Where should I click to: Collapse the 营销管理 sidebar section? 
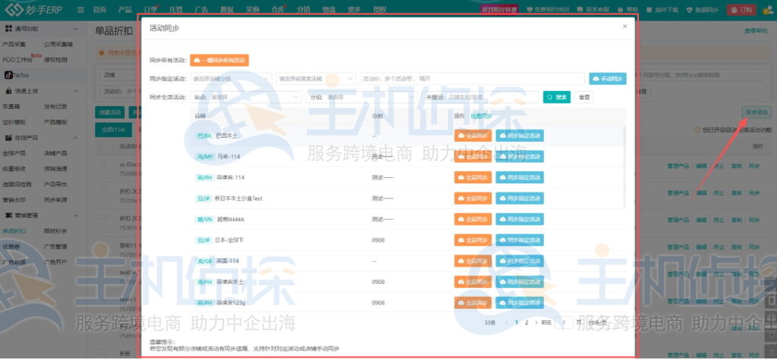click(x=75, y=216)
